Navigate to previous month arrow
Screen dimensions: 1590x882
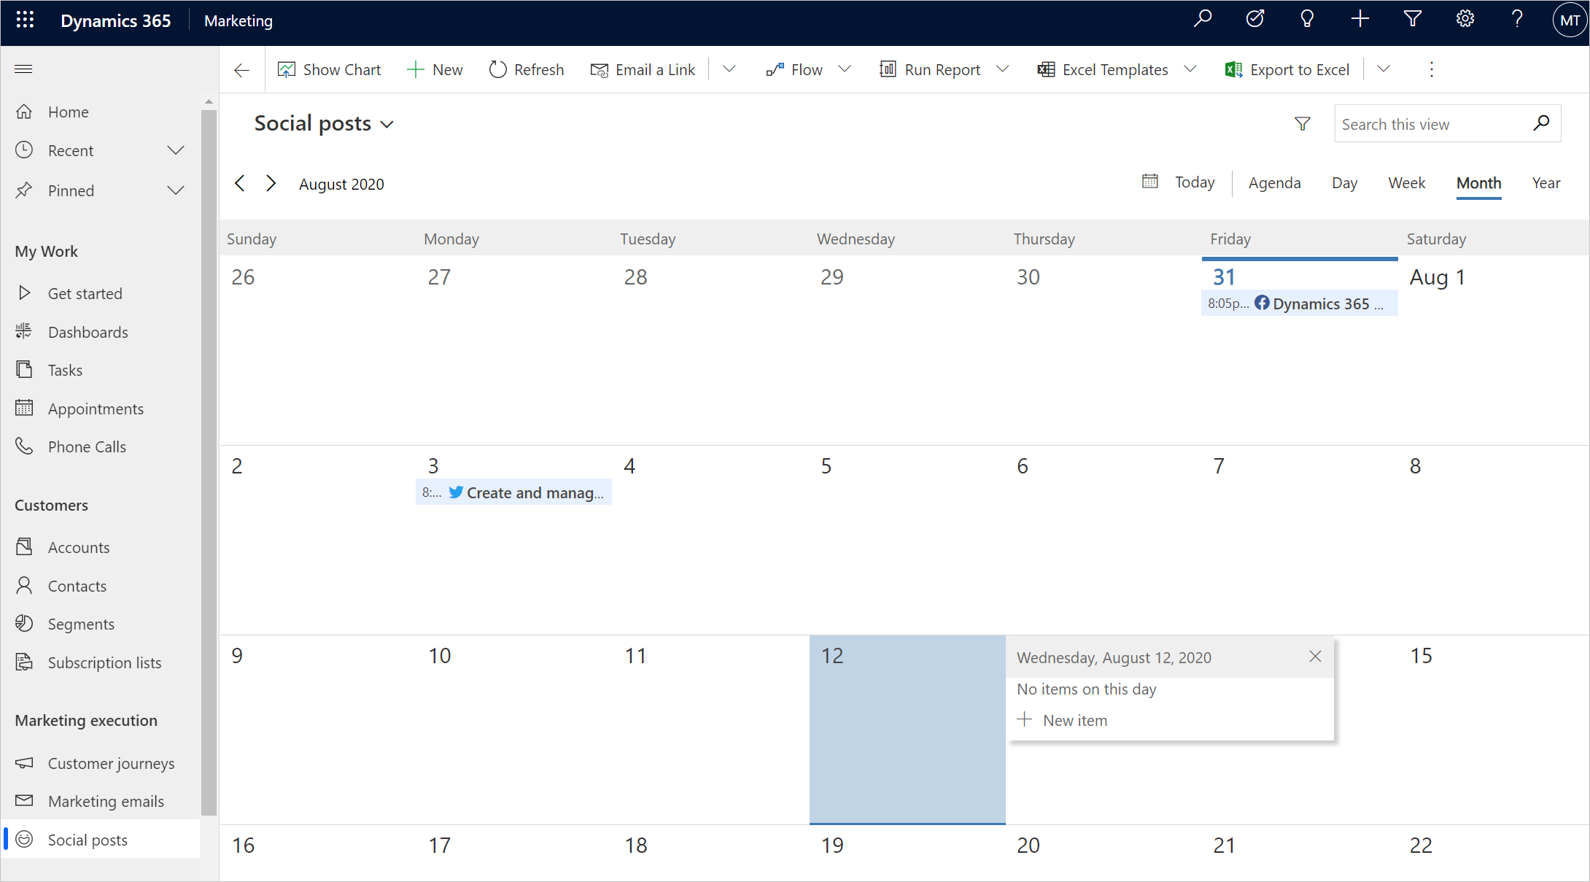point(241,184)
